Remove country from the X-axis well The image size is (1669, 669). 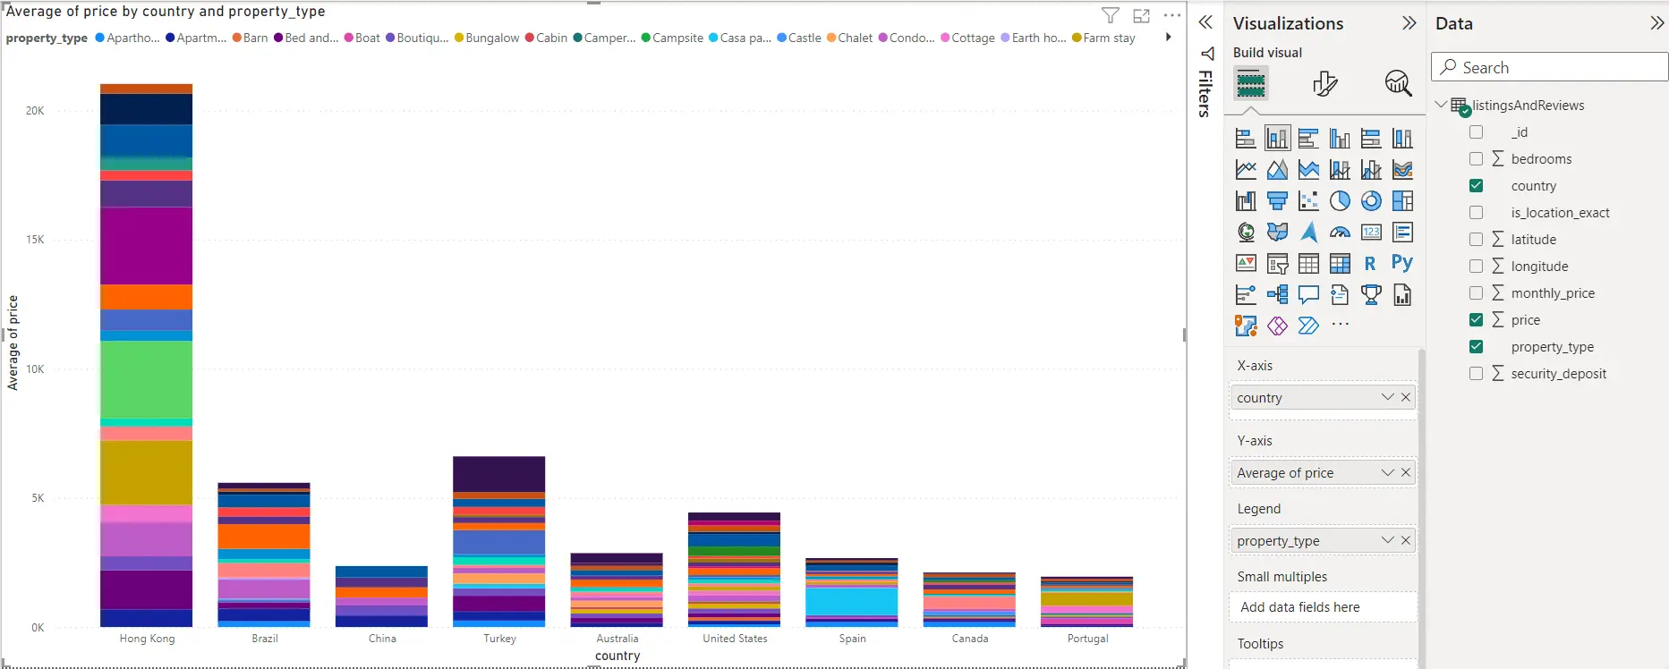pos(1406,397)
